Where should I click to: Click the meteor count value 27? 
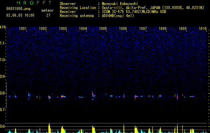tap(48, 15)
